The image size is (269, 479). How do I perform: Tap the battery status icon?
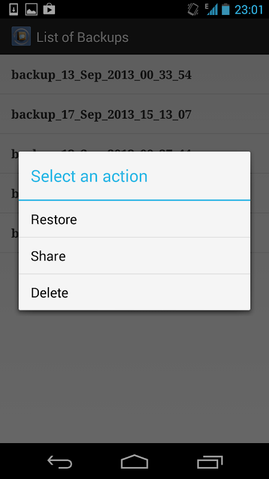click(225, 9)
